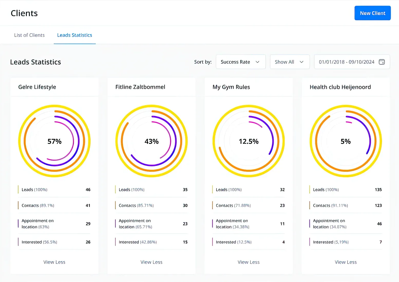Click the Health club Heijenoord chart ring
The height and width of the screenshot is (282, 399).
[345, 141]
